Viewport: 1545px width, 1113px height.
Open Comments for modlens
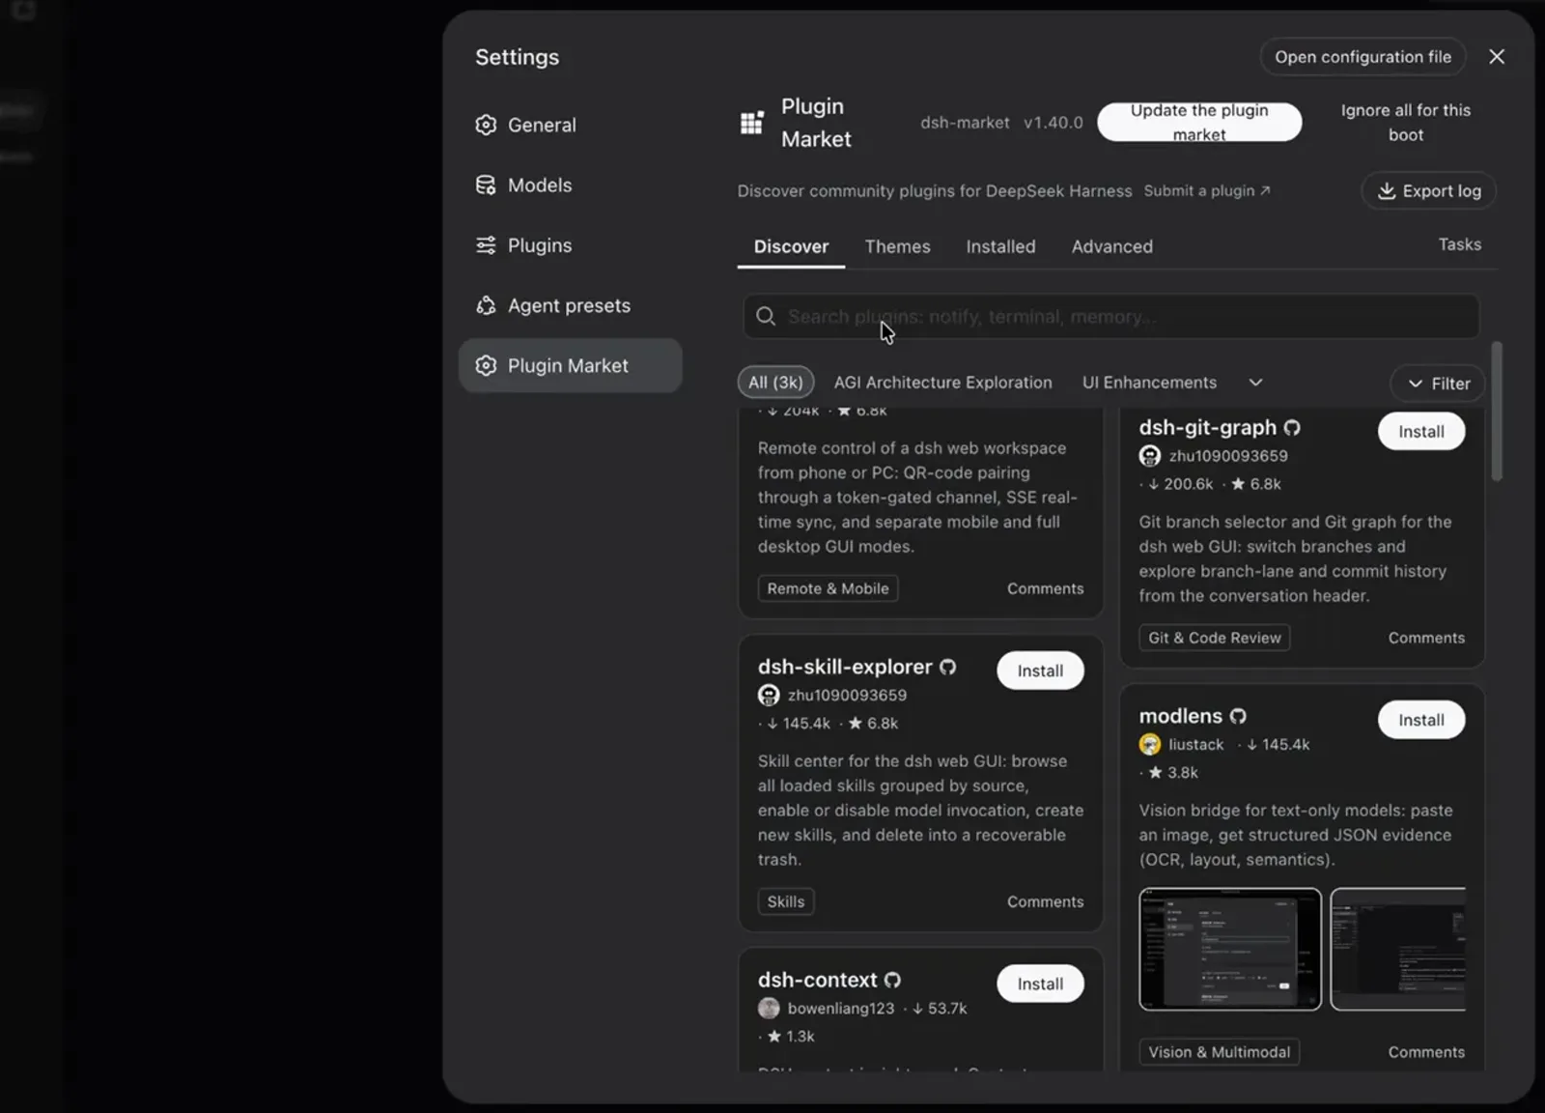pyautogui.click(x=1426, y=1052)
